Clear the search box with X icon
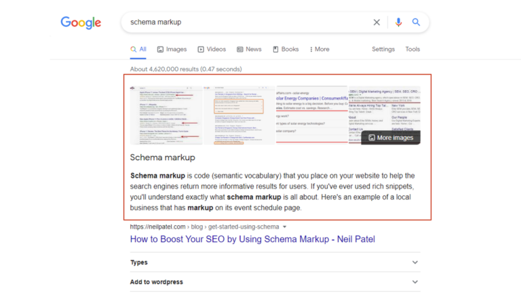521x293 pixels. pyautogui.click(x=377, y=22)
